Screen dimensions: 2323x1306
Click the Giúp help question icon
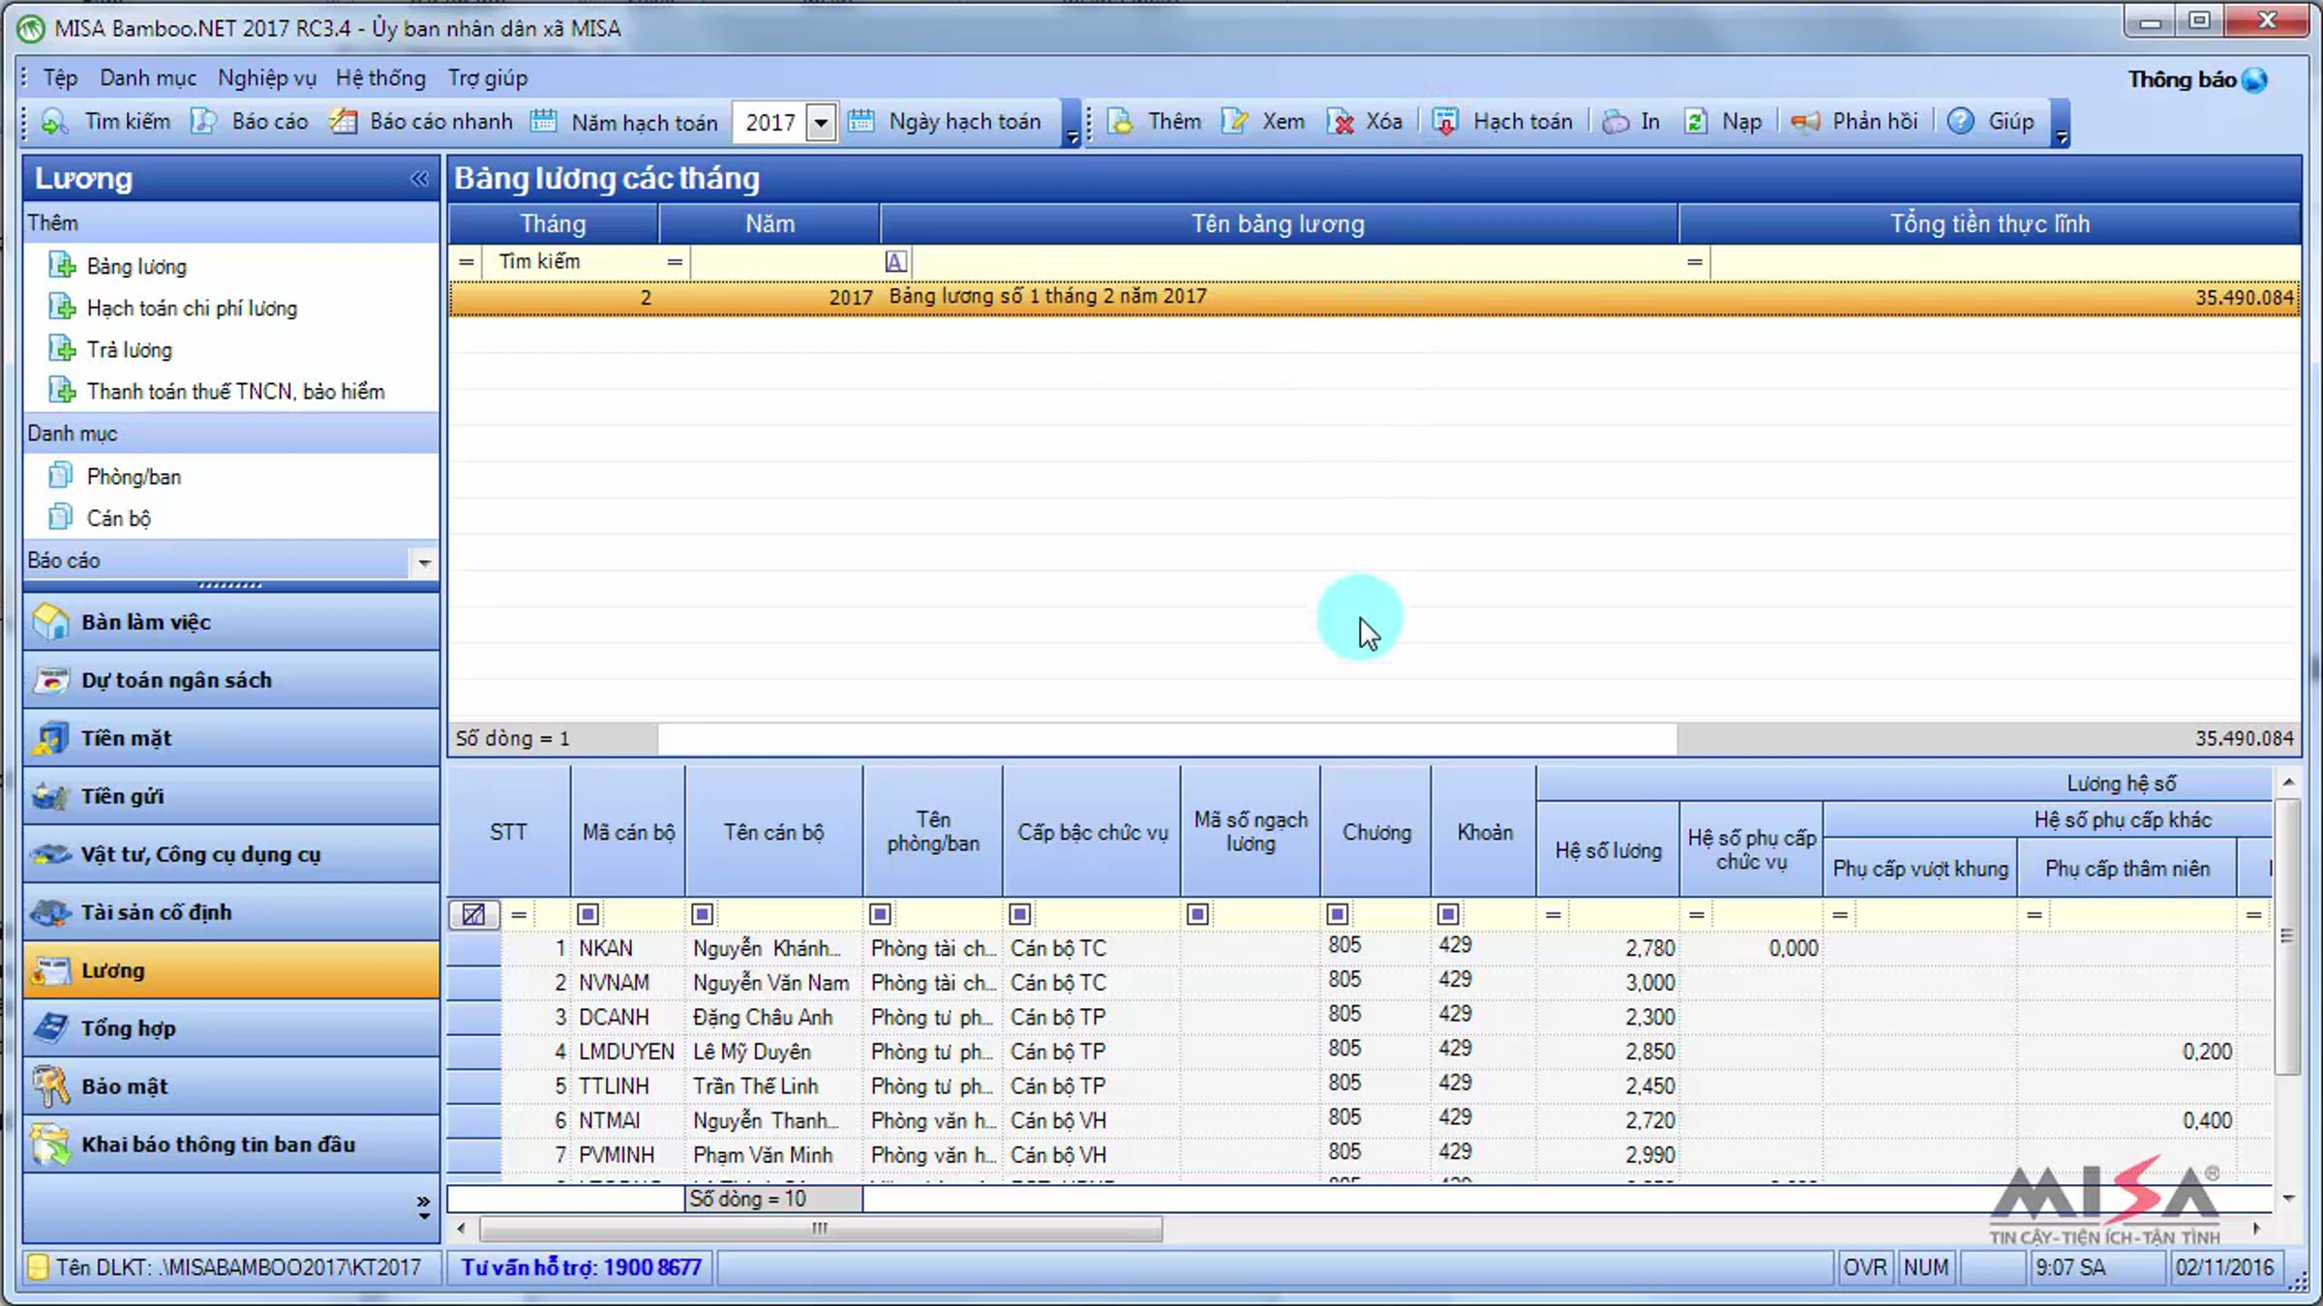click(1961, 122)
